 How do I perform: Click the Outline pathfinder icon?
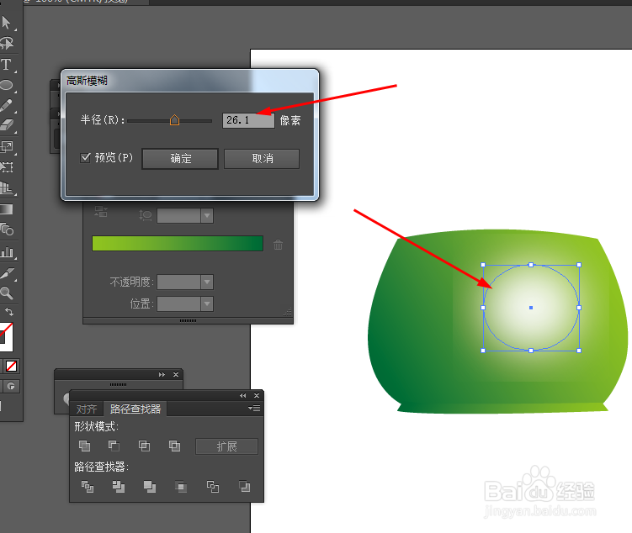(212, 487)
